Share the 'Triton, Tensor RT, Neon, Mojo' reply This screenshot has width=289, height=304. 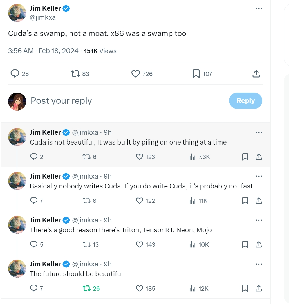click(x=259, y=245)
